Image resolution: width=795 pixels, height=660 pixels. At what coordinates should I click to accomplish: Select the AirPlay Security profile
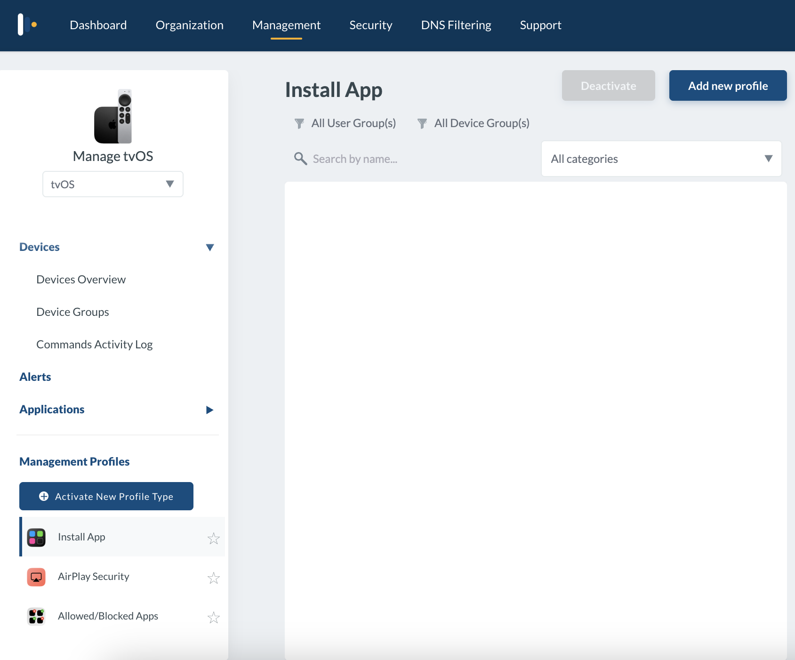(x=122, y=577)
